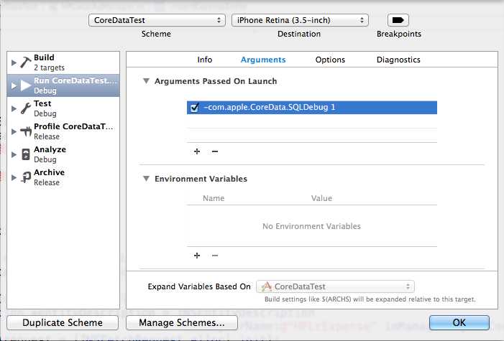Switch to the Diagnostics tab

pos(398,60)
